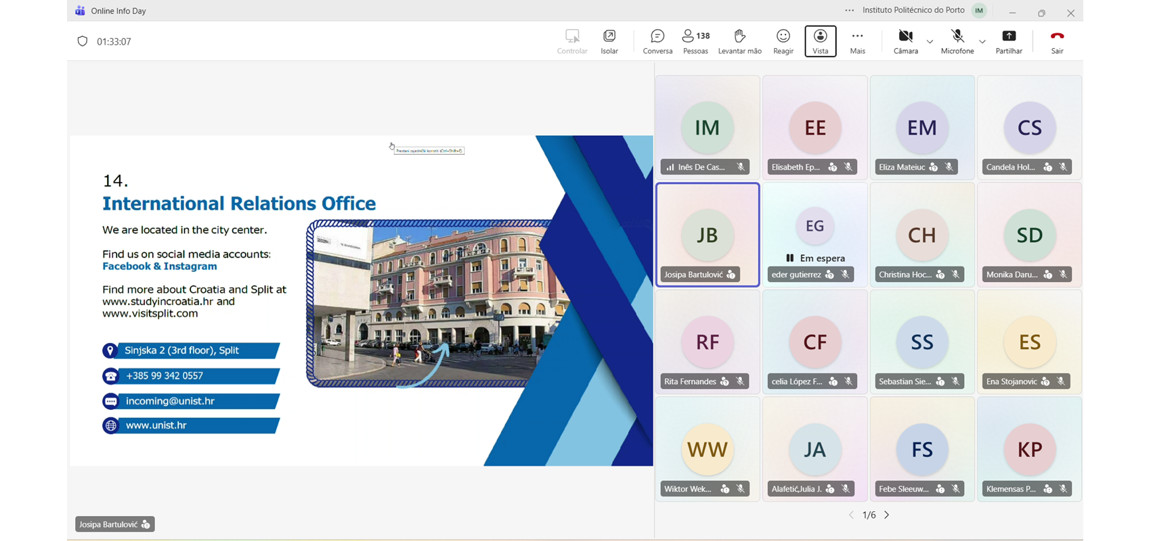1151x541 pixels.
Task: Open title bar ellipsis settings menu
Action: click(x=849, y=10)
